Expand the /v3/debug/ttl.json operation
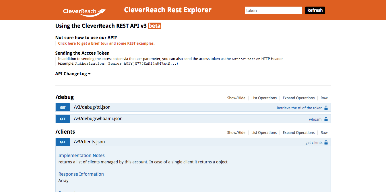Image resolution: width=386 pixels, height=192 pixels. pos(92,107)
